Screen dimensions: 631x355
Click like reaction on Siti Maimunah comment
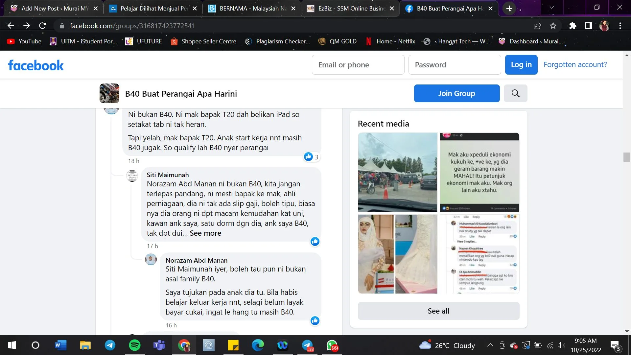pos(315,242)
